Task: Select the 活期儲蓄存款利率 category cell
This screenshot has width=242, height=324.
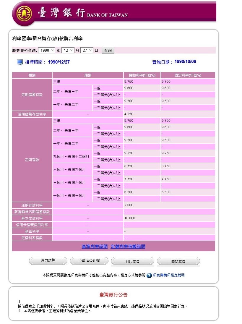Action: [x=32, y=114]
